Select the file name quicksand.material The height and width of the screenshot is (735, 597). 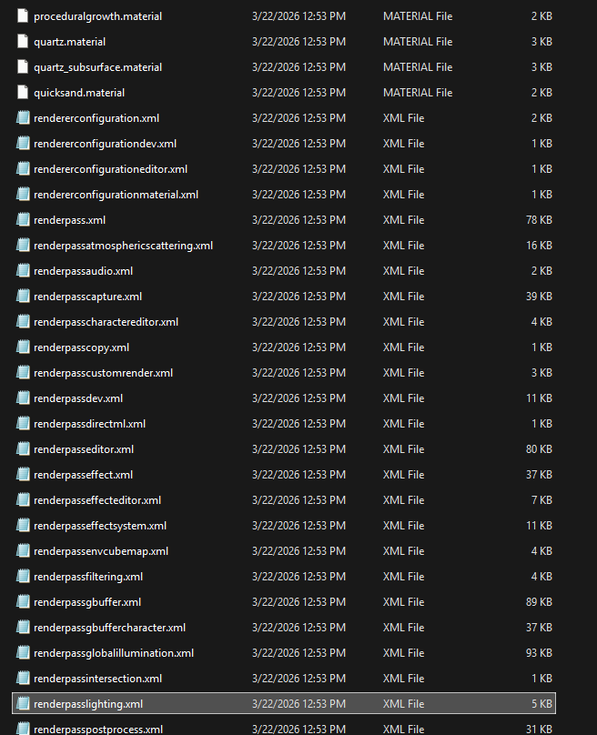click(x=79, y=93)
